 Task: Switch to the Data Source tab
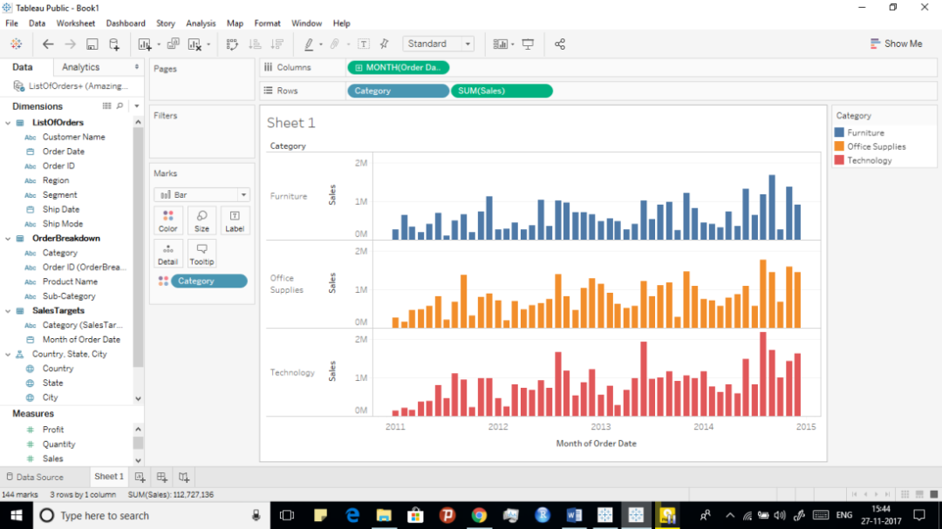pyautogui.click(x=35, y=478)
